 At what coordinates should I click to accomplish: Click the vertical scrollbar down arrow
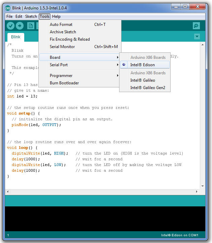point(203,186)
